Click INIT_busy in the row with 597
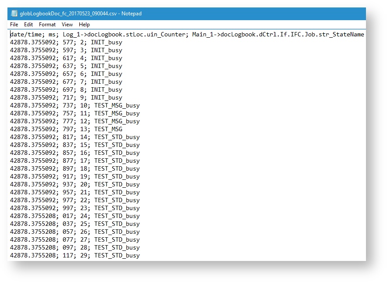 pyautogui.click(x=107, y=50)
